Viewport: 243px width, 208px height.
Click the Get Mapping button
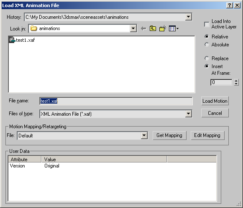point(169,135)
